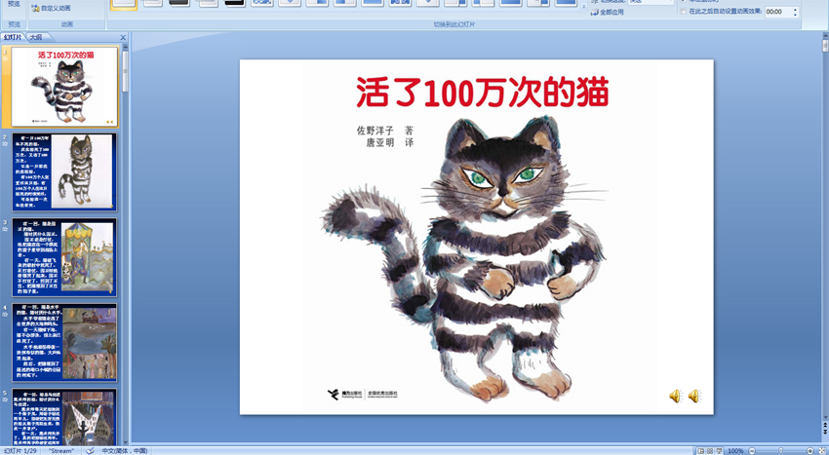829x455 pixels.
Task: Click the red title 活了100万次的猫
Action: click(x=483, y=93)
